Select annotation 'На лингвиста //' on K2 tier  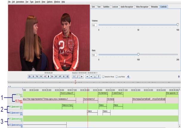[90, 100]
